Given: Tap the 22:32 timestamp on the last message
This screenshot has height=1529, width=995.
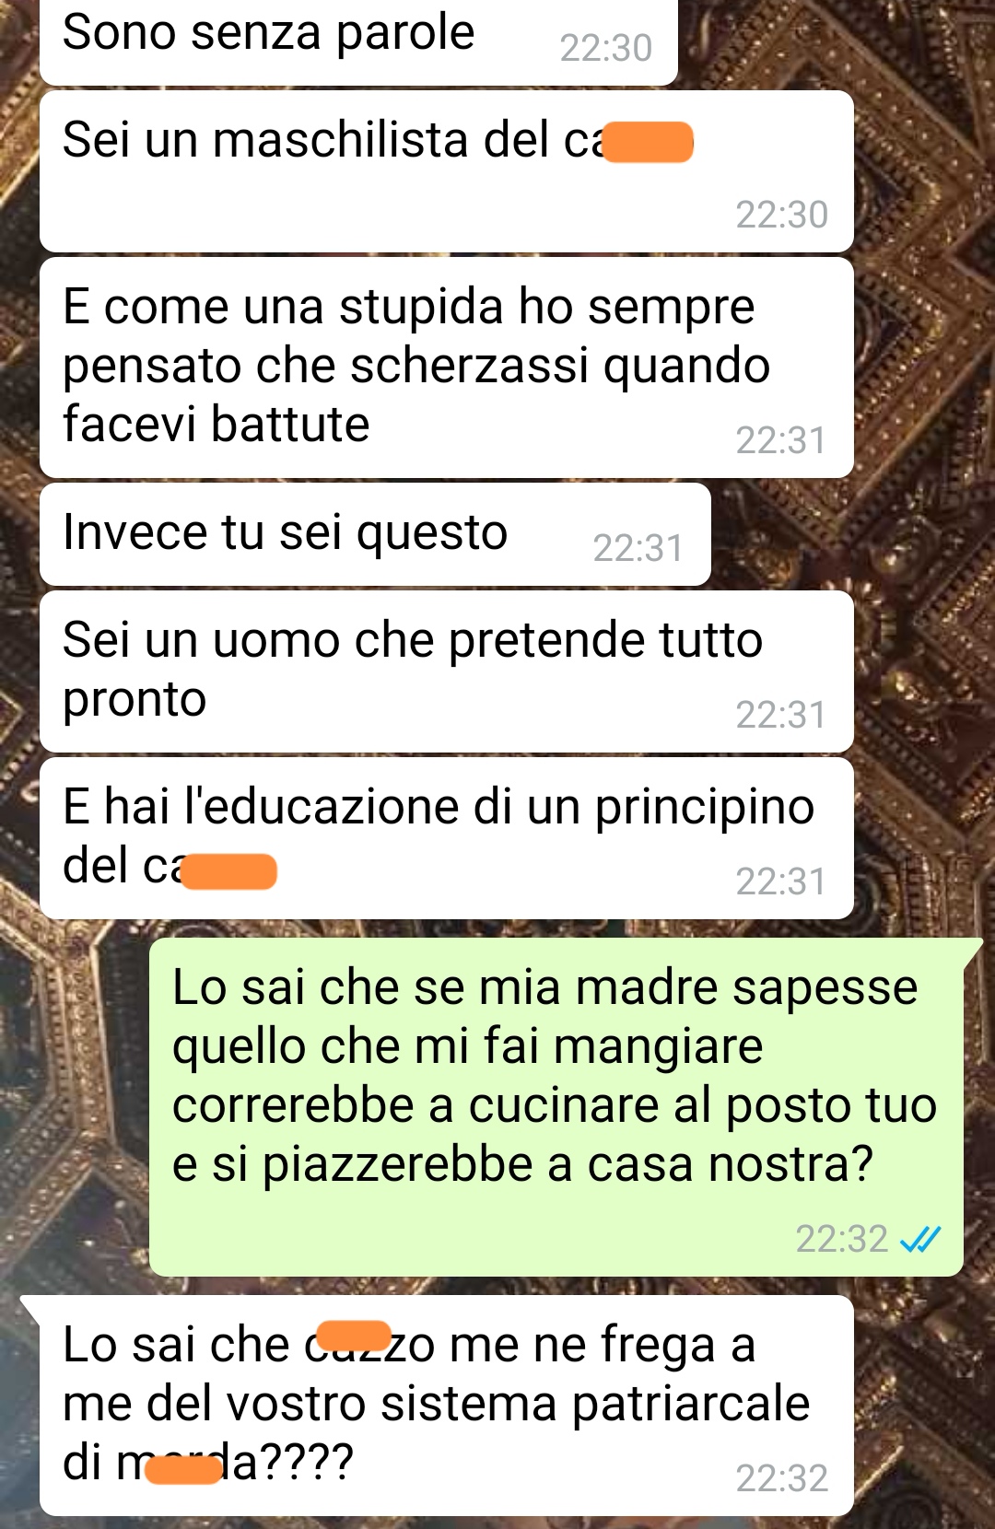Looking at the screenshot, I should click(x=782, y=1478).
